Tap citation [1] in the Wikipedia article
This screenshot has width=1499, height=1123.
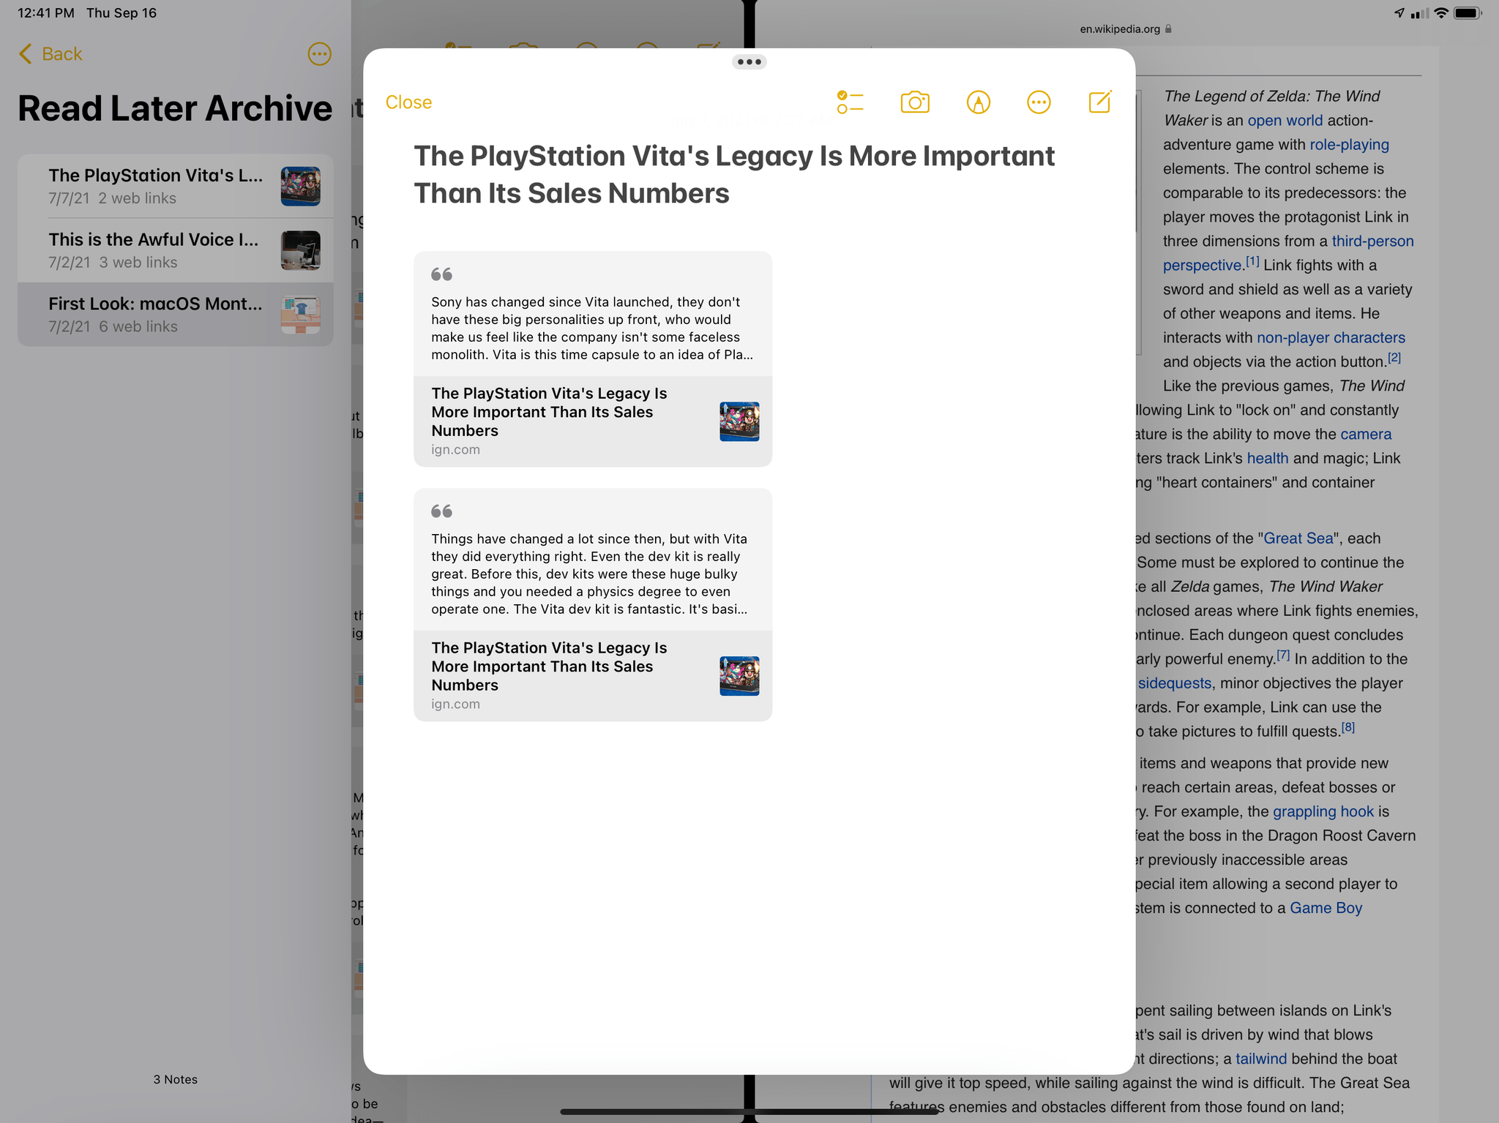coord(1252,261)
